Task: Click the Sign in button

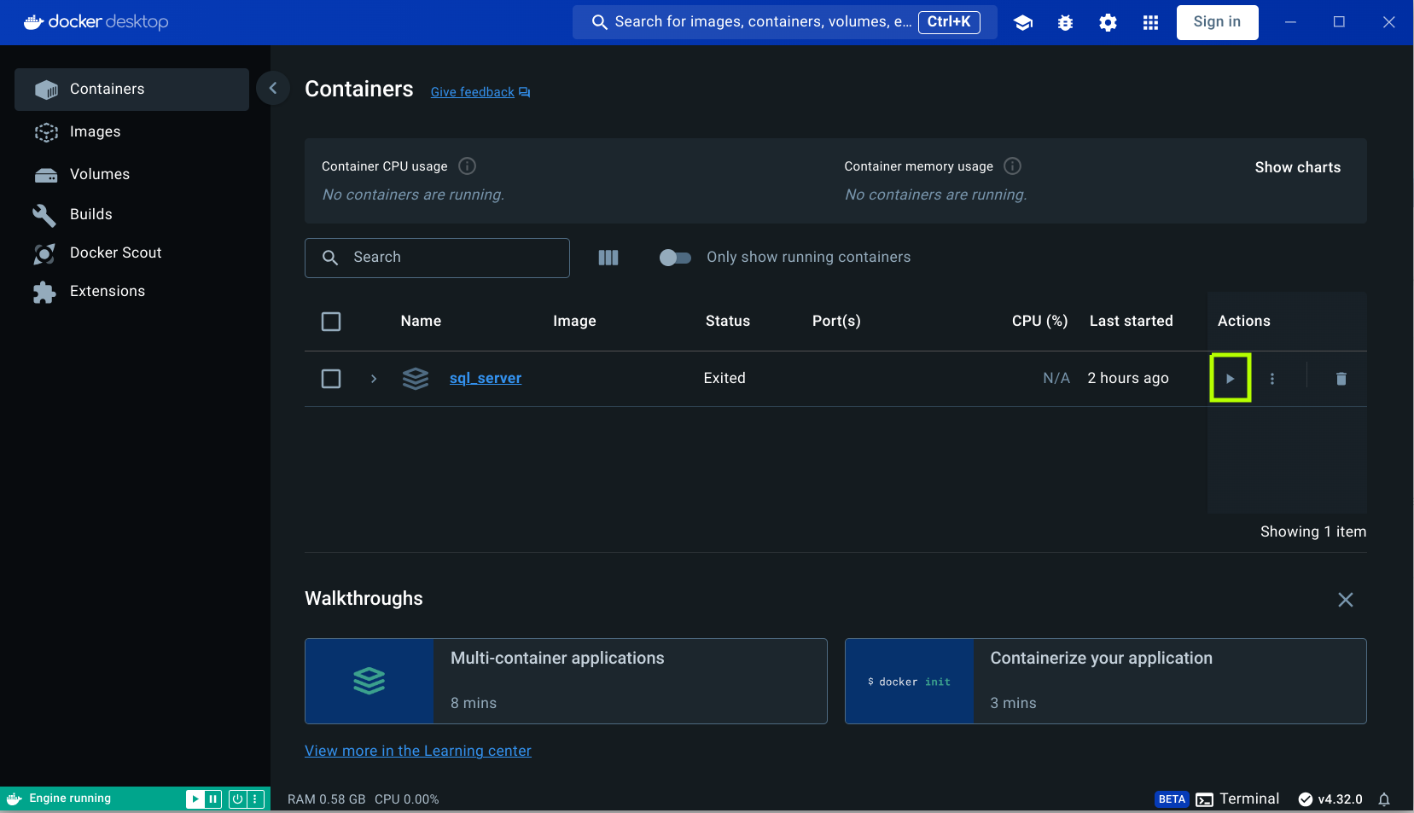Action: point(1217,22)
